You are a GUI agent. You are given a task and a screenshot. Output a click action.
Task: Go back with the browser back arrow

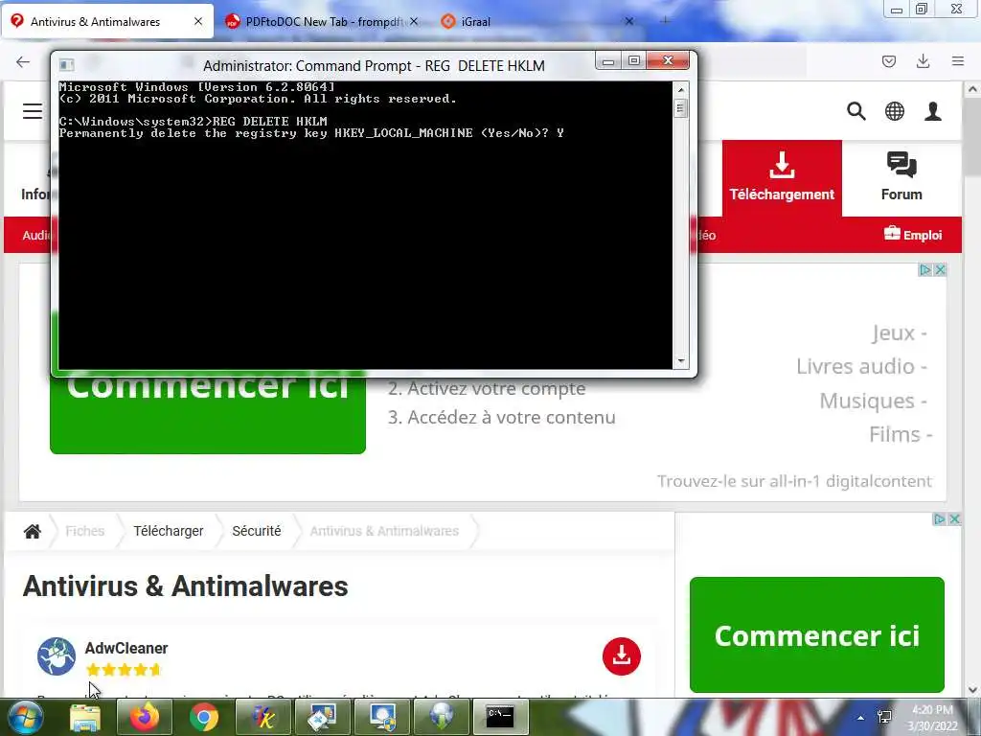pos(23,61)
